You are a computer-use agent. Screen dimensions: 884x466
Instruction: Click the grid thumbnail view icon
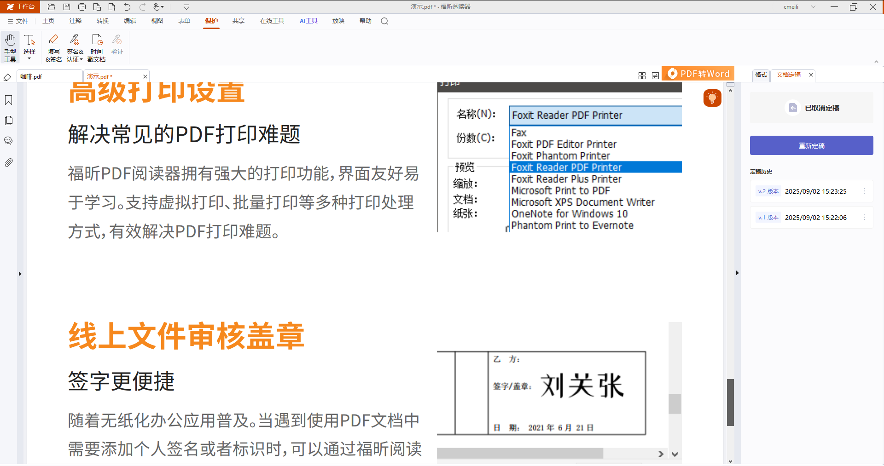(642, 75)
